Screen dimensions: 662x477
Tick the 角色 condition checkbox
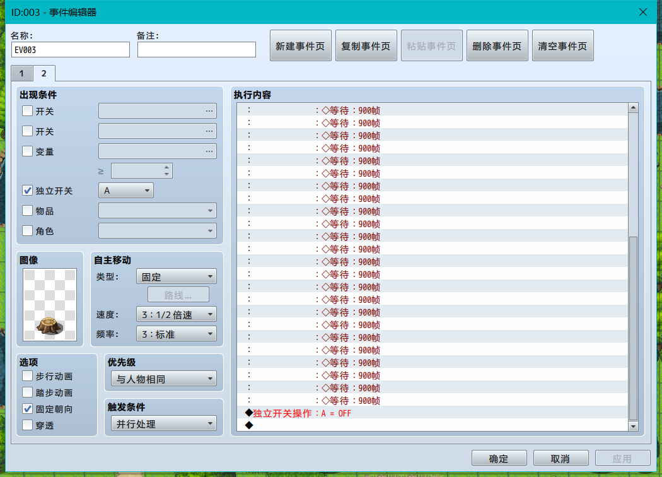[x=28, y=231]
